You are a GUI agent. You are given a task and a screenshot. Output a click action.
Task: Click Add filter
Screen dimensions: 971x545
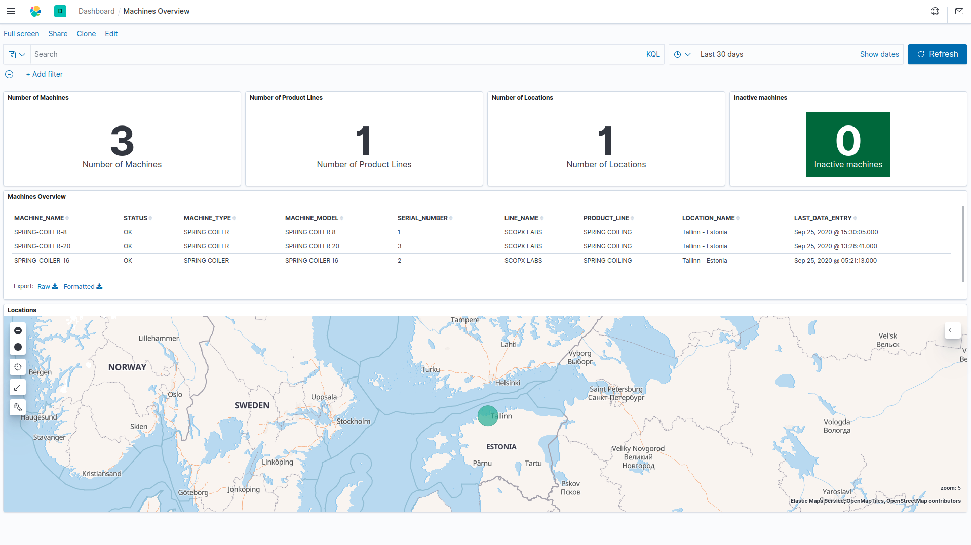[x=45, y=74]
